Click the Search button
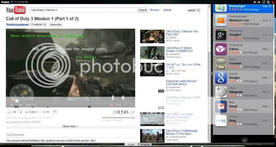The image size is (276, 147). 143,10
